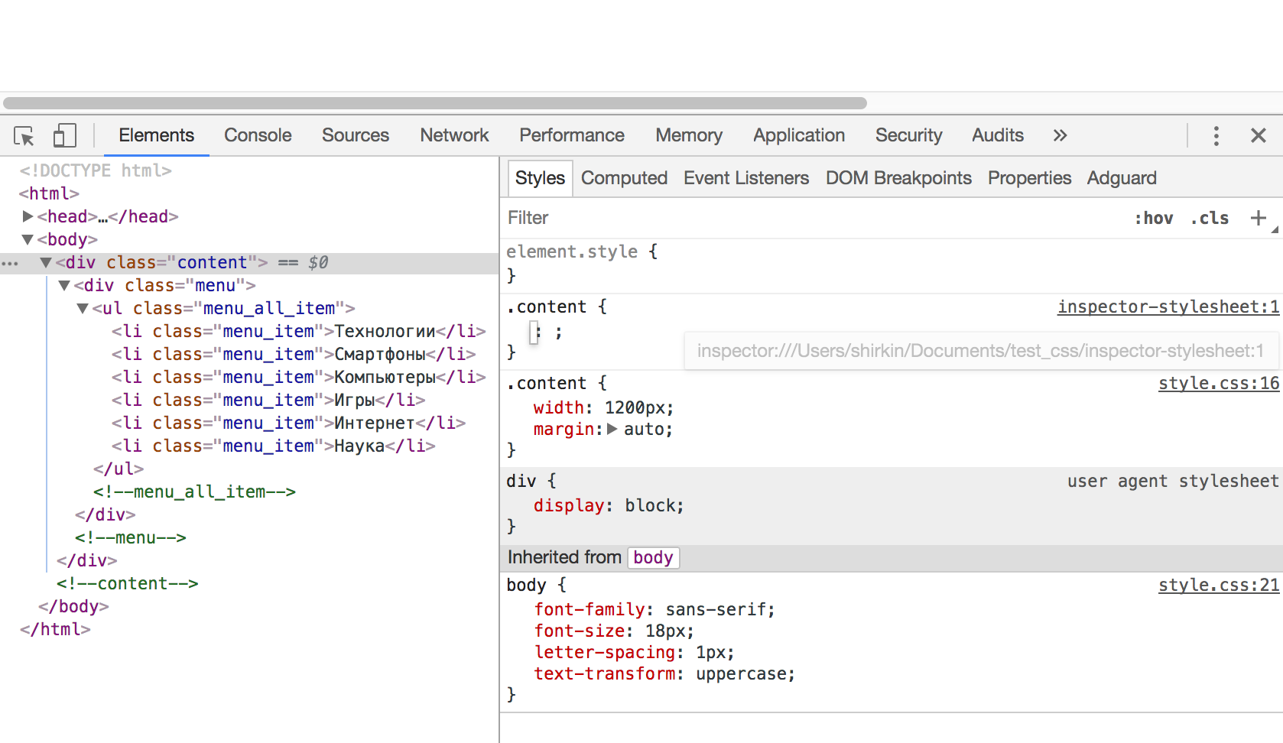The image size is (1283, 743).
Task: Select the html opening tag row
Action: tap(50, 193)
